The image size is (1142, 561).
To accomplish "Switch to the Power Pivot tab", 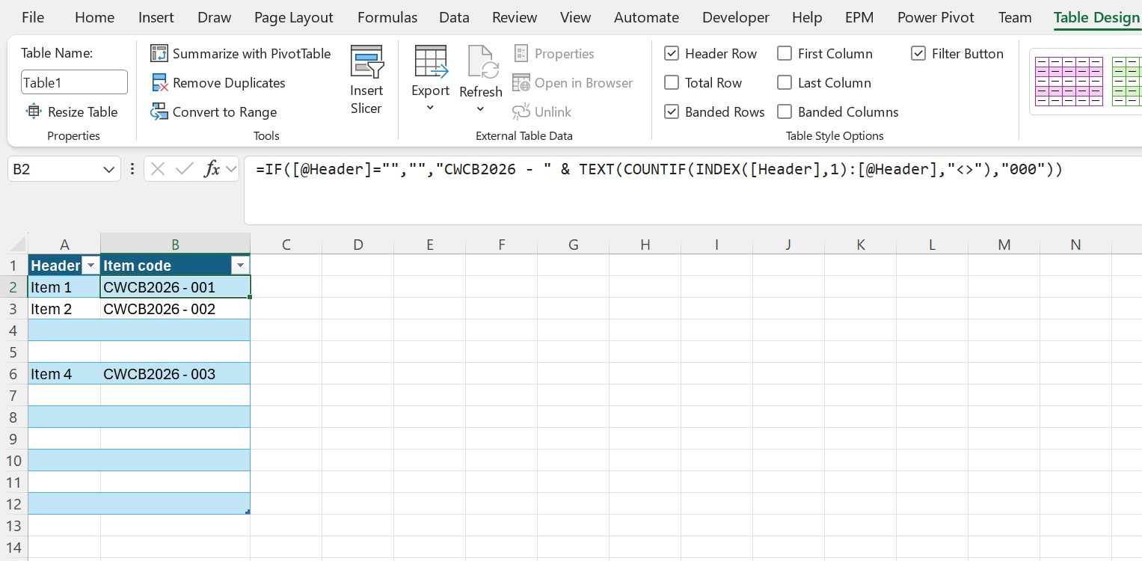I will (x=936, y=17).
